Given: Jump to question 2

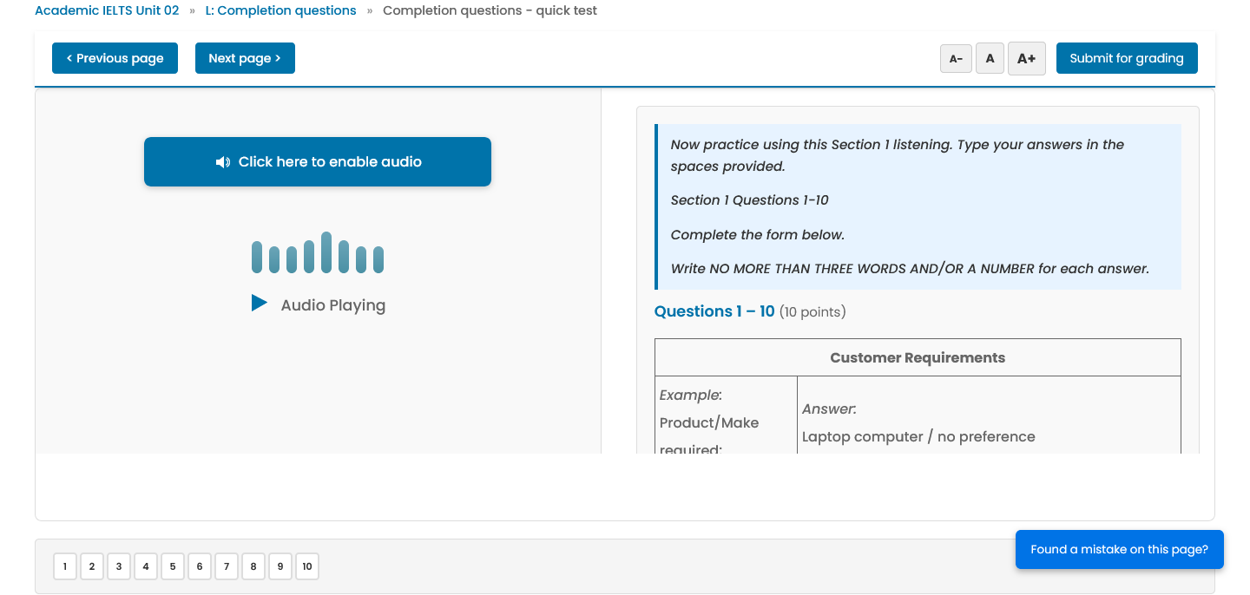Looking at the screenshot, I should pyautogui.click(x=92, y=566).
